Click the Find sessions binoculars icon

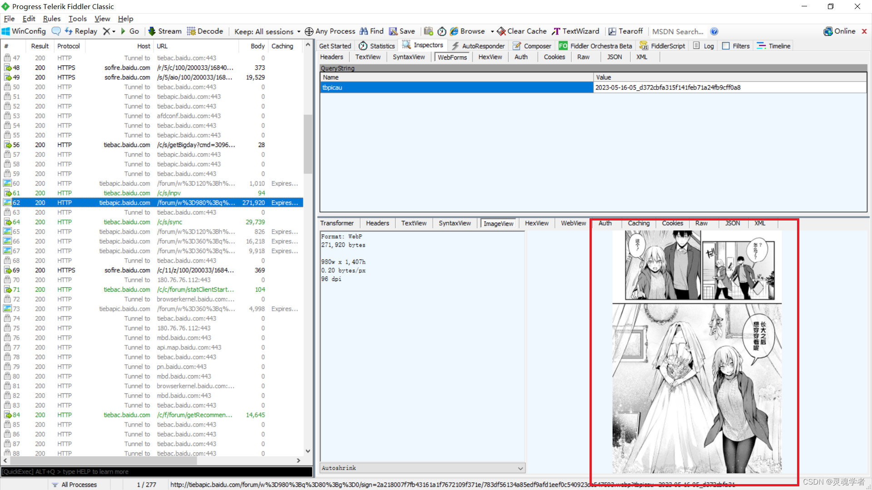364,31
